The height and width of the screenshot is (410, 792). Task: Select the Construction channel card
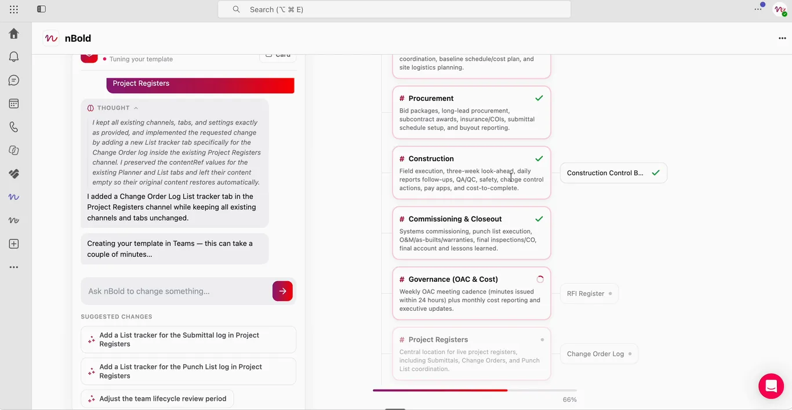tap(471, 173)
